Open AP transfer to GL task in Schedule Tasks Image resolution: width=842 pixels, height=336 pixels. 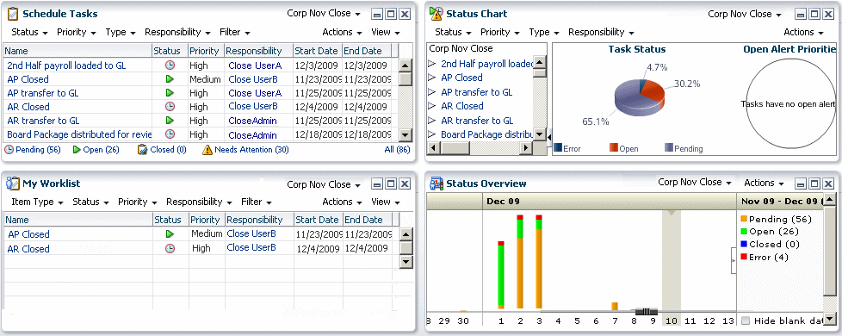click(x=43, y=93)
